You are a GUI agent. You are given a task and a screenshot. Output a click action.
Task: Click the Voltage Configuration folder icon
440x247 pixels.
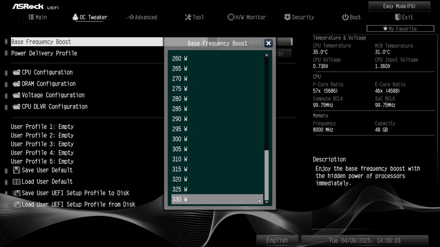click(x=17, y=95)
